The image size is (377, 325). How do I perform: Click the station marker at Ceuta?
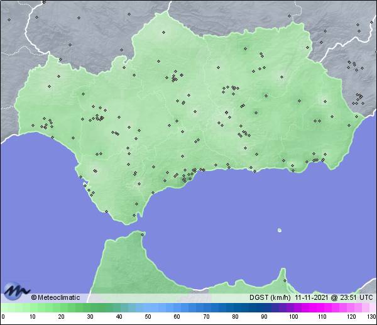pyautogui.click(x=143, y=235)
